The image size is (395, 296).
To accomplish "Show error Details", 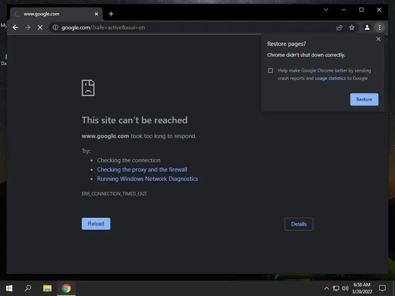I will (299, 224).
